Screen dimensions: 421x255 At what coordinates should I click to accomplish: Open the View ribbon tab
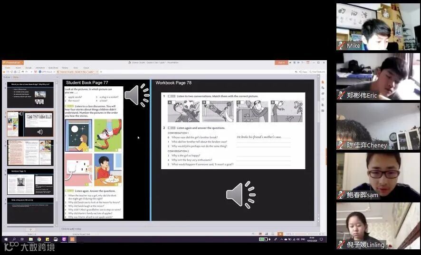[76, 68]
